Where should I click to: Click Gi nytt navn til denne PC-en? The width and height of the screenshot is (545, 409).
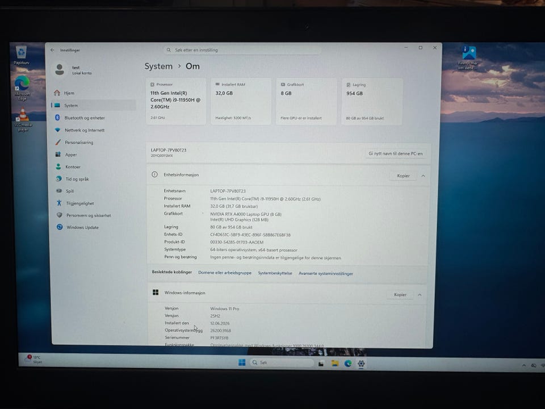click(x=396, y=153)
